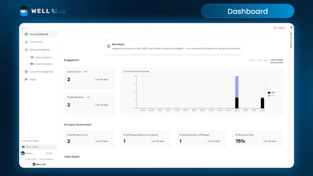Collapse the Tips & Tutorials double-chevron
The image size is (313, 176).
pyautogui.click(x=291, y=27)
